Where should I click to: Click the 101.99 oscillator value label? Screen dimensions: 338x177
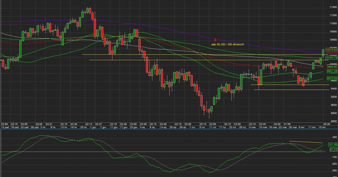(333, 144)
